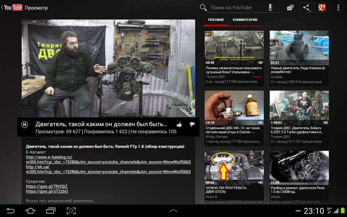
Task: Open the search magnifier icon
Action: tap(203, 8)
